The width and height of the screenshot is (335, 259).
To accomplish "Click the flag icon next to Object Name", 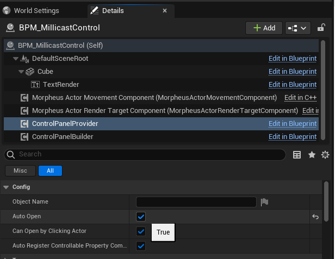I will [264, 202].
